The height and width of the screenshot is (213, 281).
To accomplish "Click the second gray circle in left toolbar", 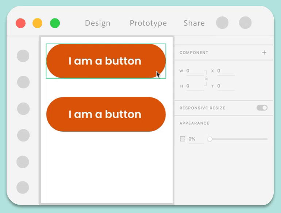I will (23, 82).
